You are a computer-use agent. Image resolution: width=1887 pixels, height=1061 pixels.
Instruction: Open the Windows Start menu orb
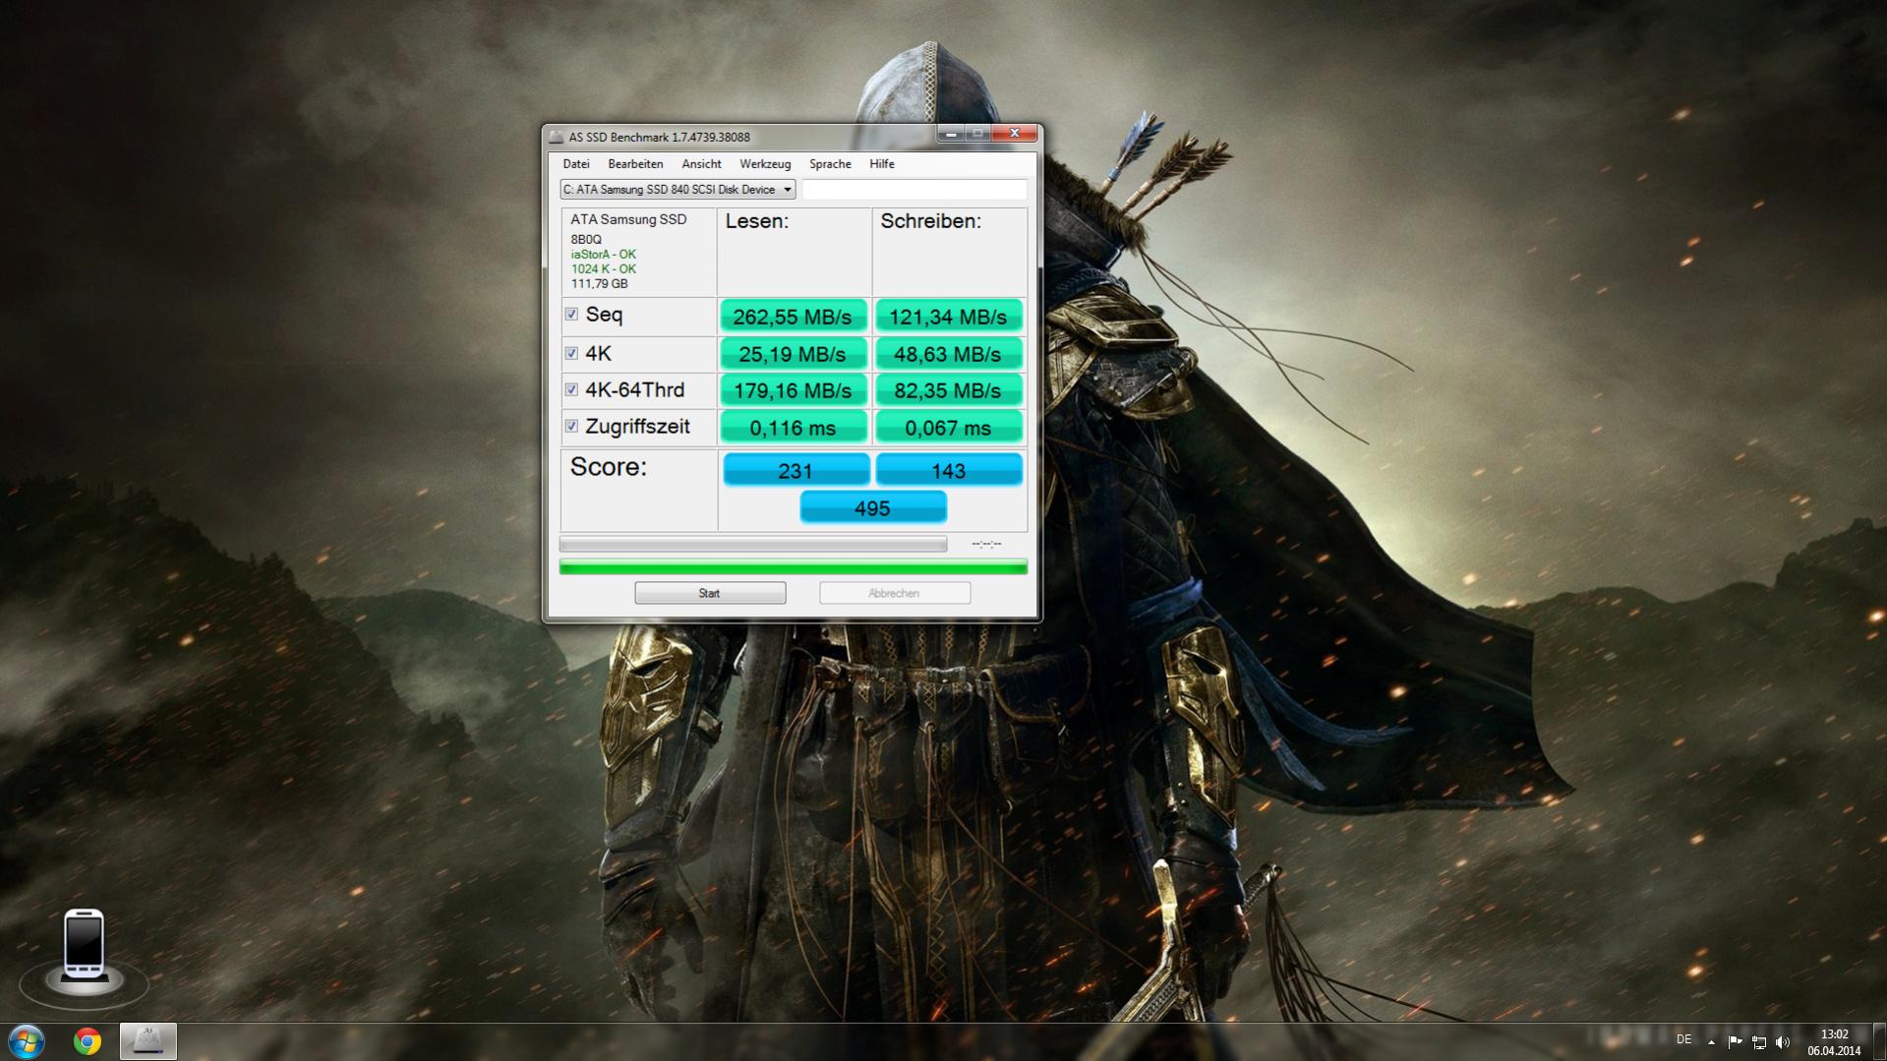(x=27, y=1040)
